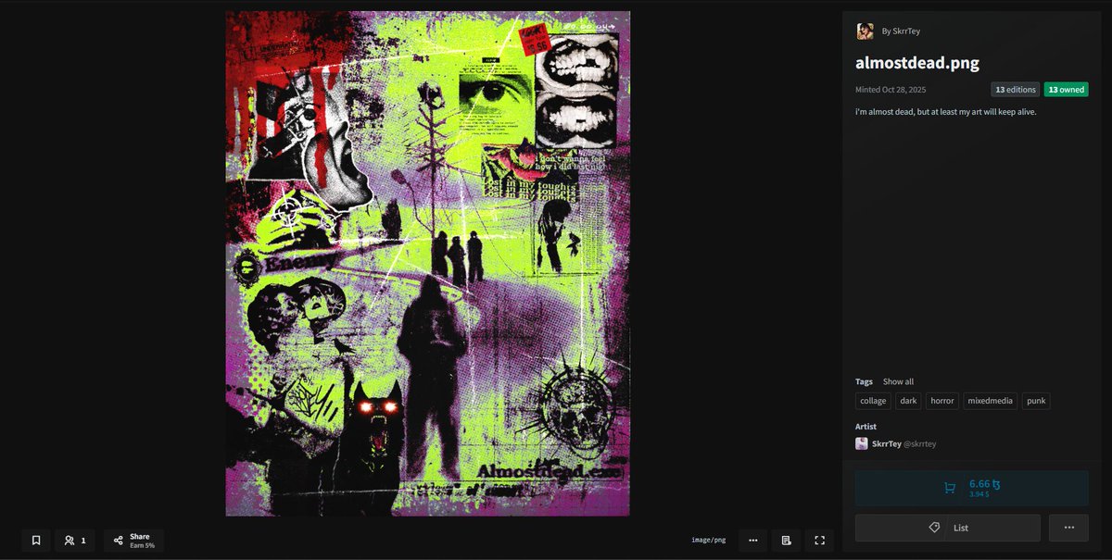
Task: Select the collage tag
Action: click(x=873, y=401)
